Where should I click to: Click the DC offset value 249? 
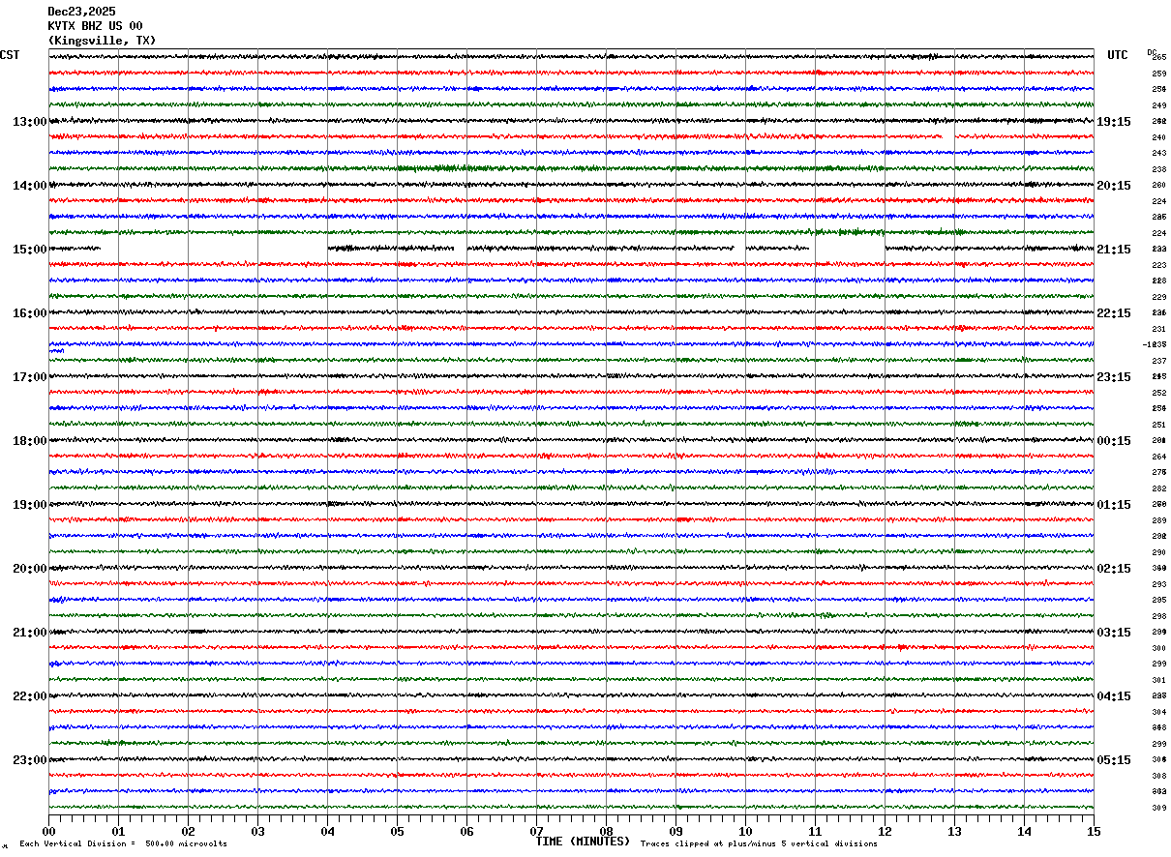coord(1158,105)
